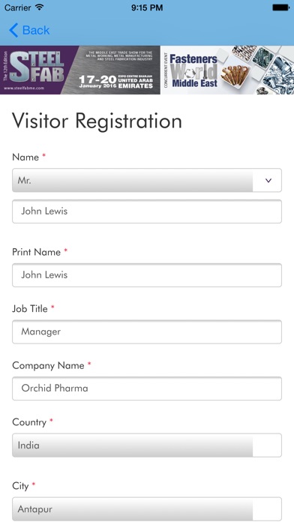The width and height of the screenshot is (294, 522).
Task: Tap the Country field label
Action: coord(29,422)
